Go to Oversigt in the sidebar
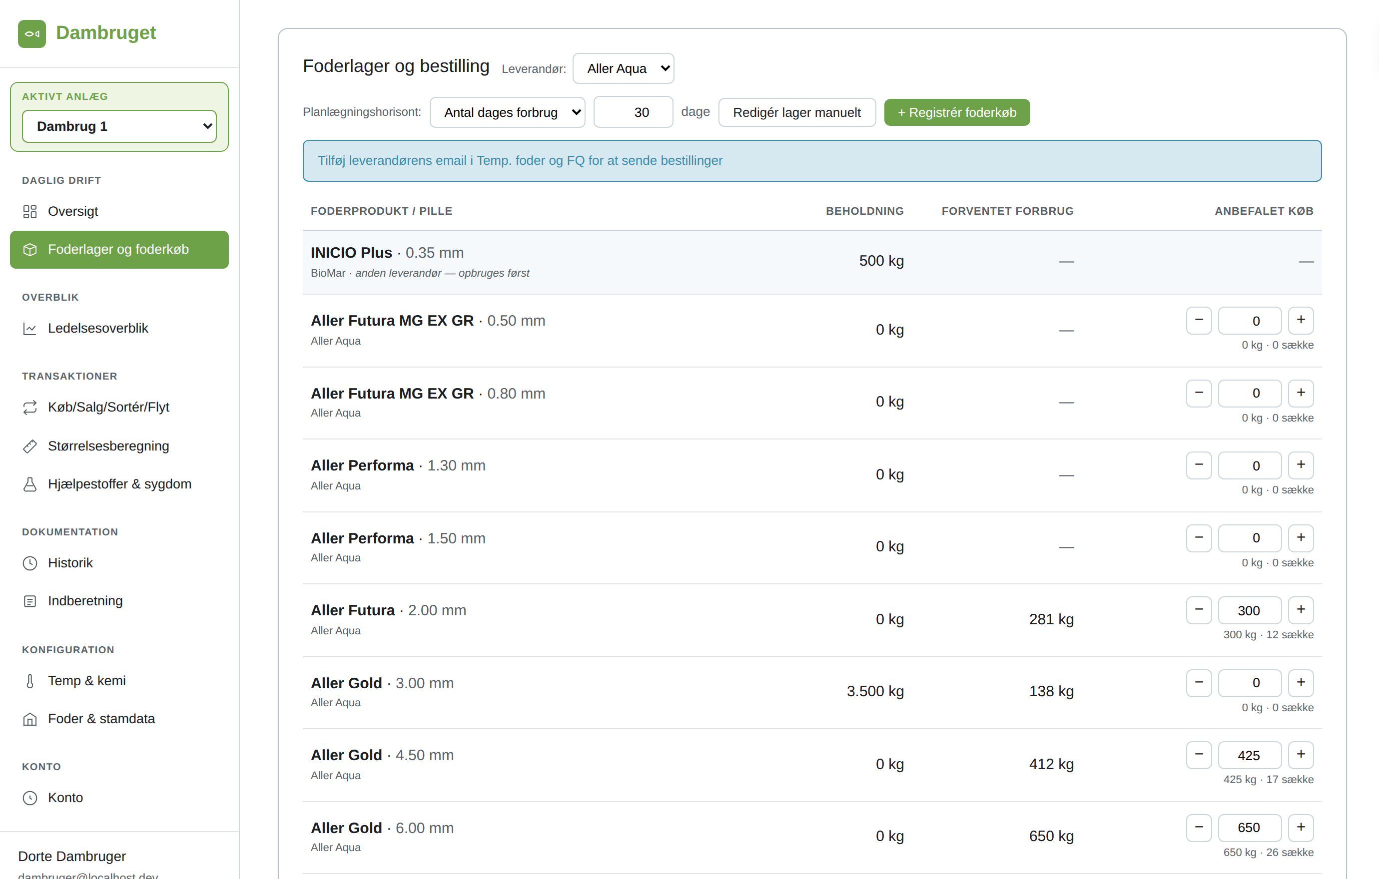1379x879 pixels. coord(119,212)
